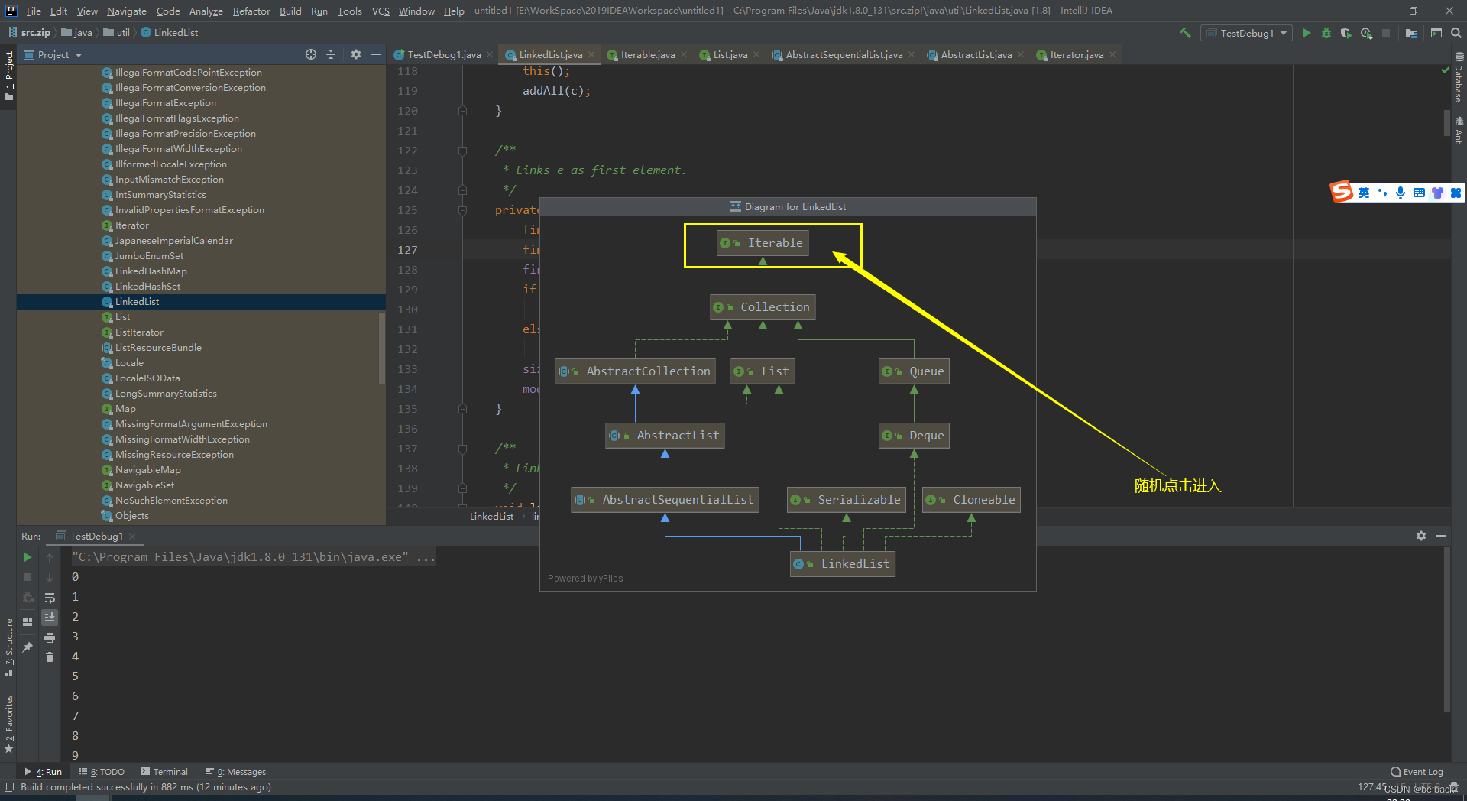Open the Event Log
The image size is (1467, 801).
click(x=1417, y=772)
